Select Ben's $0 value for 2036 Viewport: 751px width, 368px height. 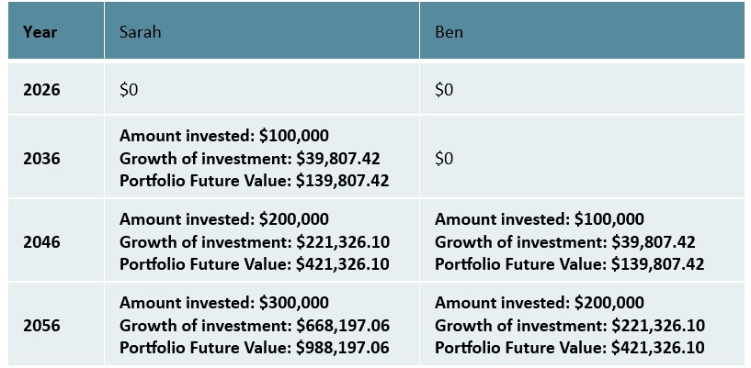pyautogui.click(x=444, y=159)
